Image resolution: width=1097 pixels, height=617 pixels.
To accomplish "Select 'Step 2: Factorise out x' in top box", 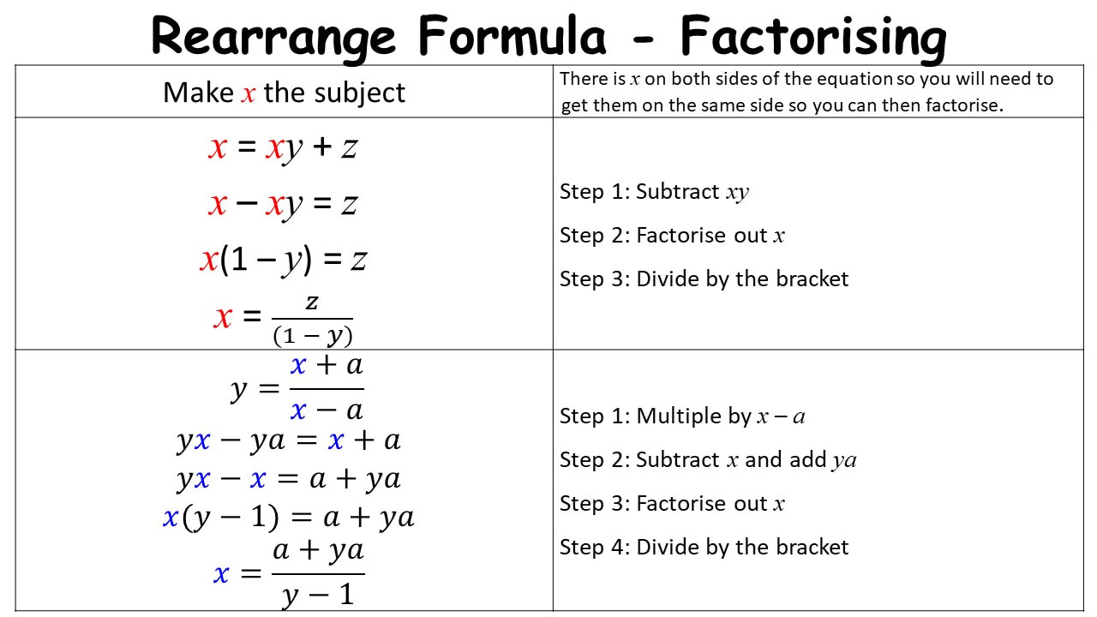I will [x=673, y=236].
